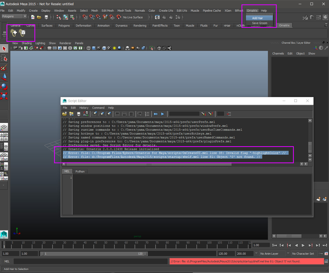Click the Add Hair shelf icon

(x=13, y=33)
